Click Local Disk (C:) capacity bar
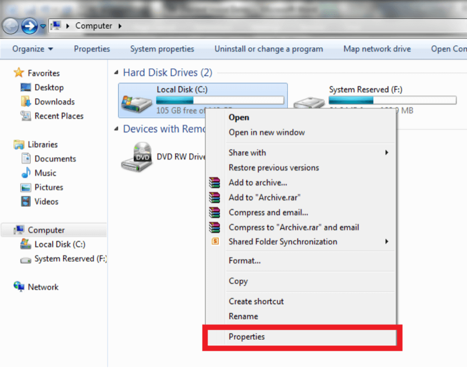Image resolution: width=467 pixels, height=368 pixels. point(220,100)
